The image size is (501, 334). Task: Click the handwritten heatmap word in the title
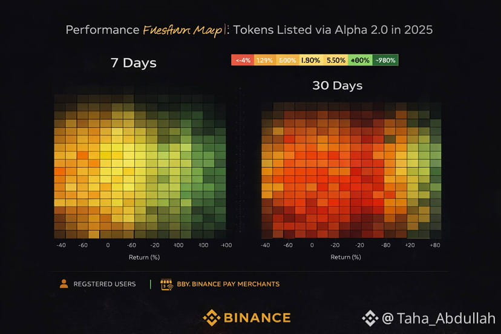183,31
